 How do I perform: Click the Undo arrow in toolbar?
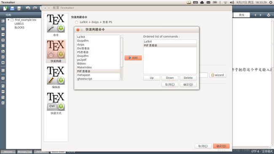(28, 8)
